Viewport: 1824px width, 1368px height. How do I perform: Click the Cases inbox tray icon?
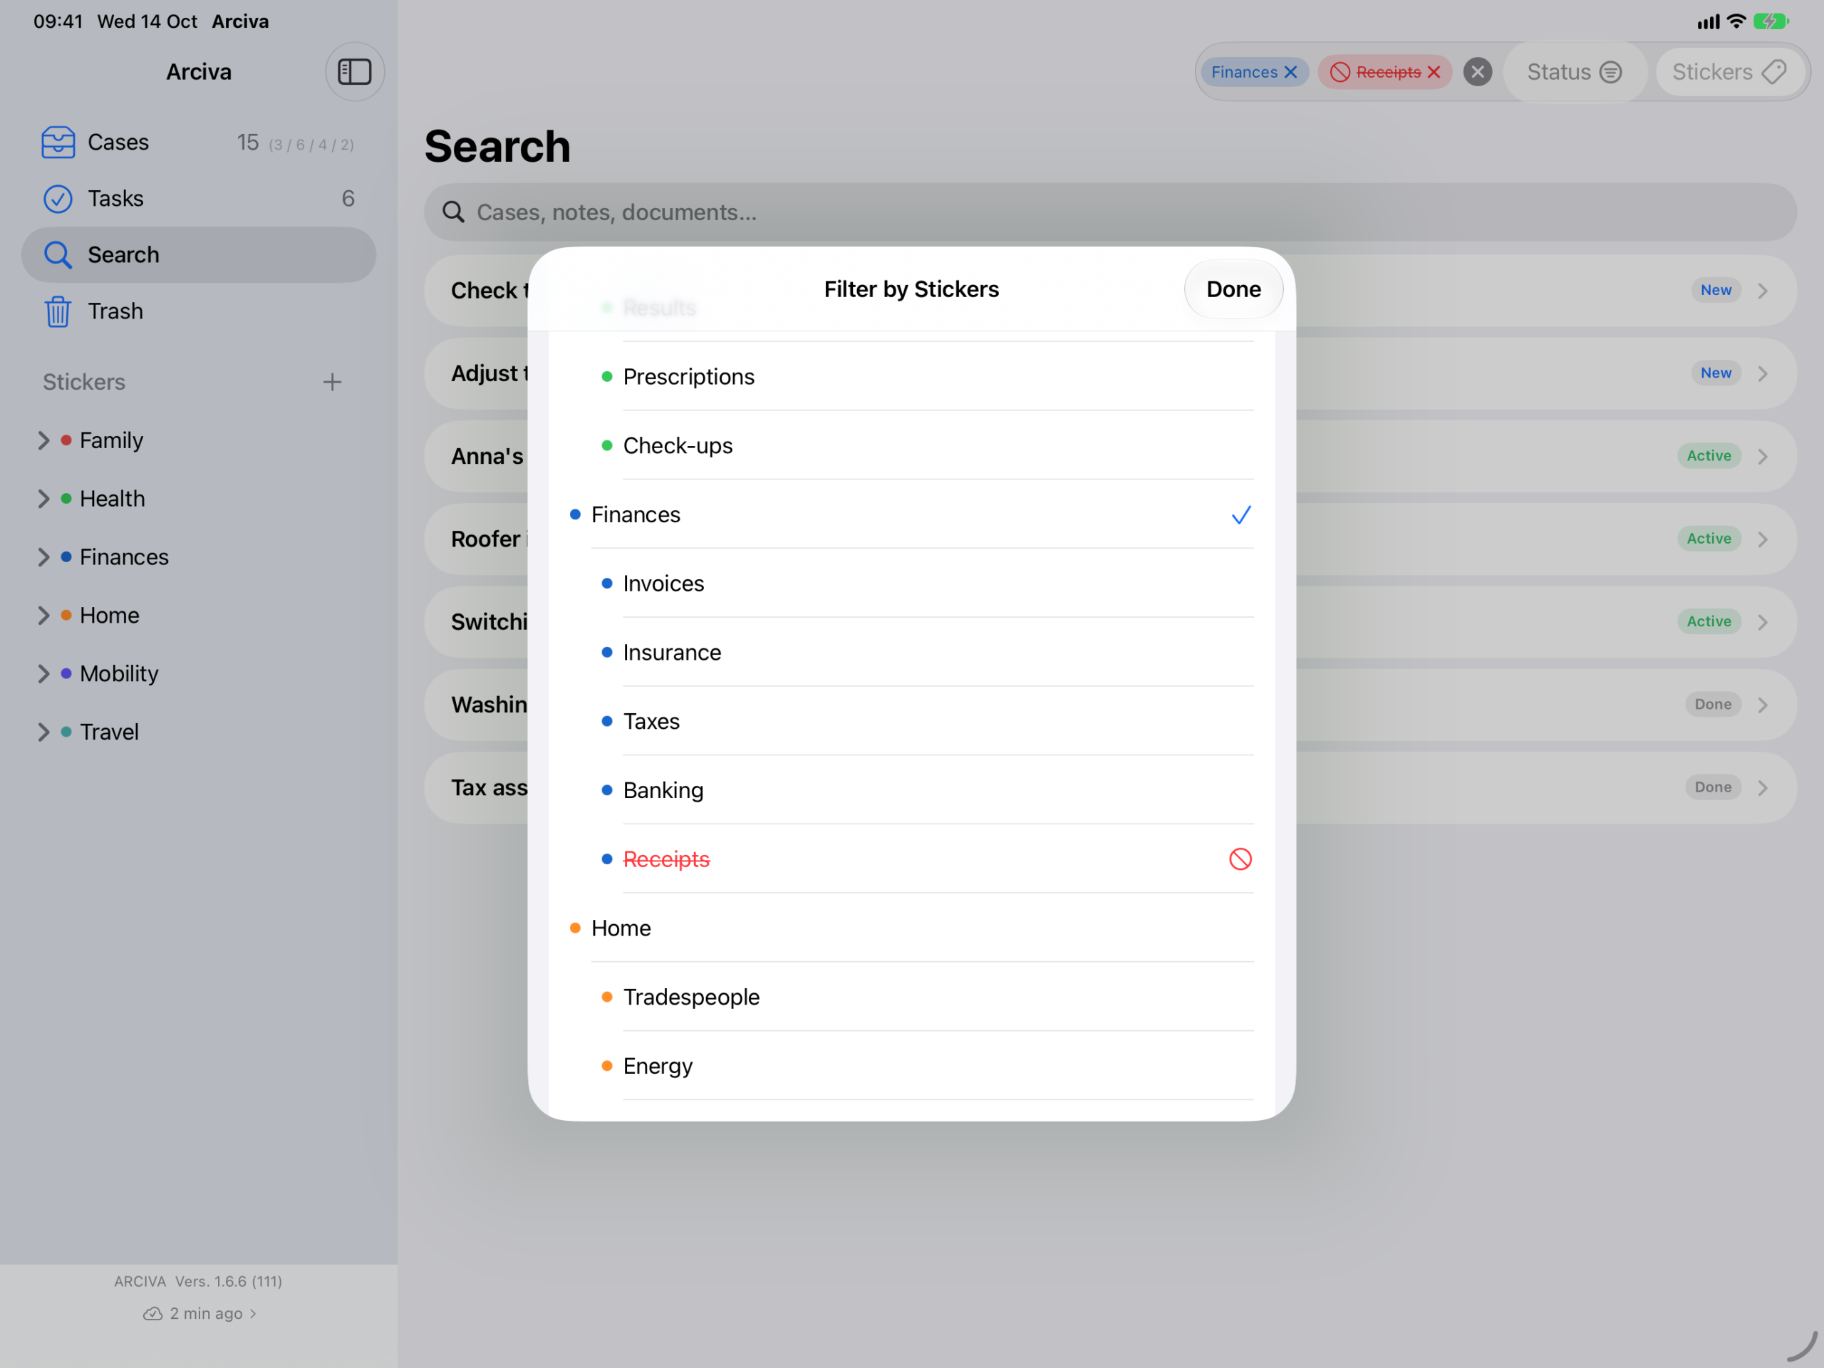click(x=58, y=142)
